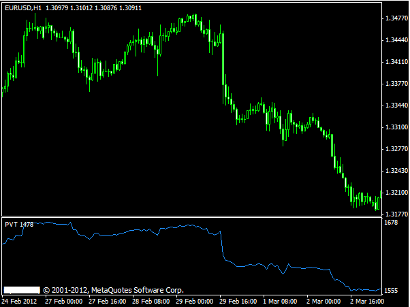410x307 pixels.
Task: Click the 1.33770 price axis label
Action: (x=396, y=84)
